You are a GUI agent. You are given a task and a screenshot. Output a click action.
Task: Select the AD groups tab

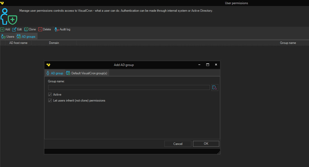pyautogui.click(x=26, y=37)
